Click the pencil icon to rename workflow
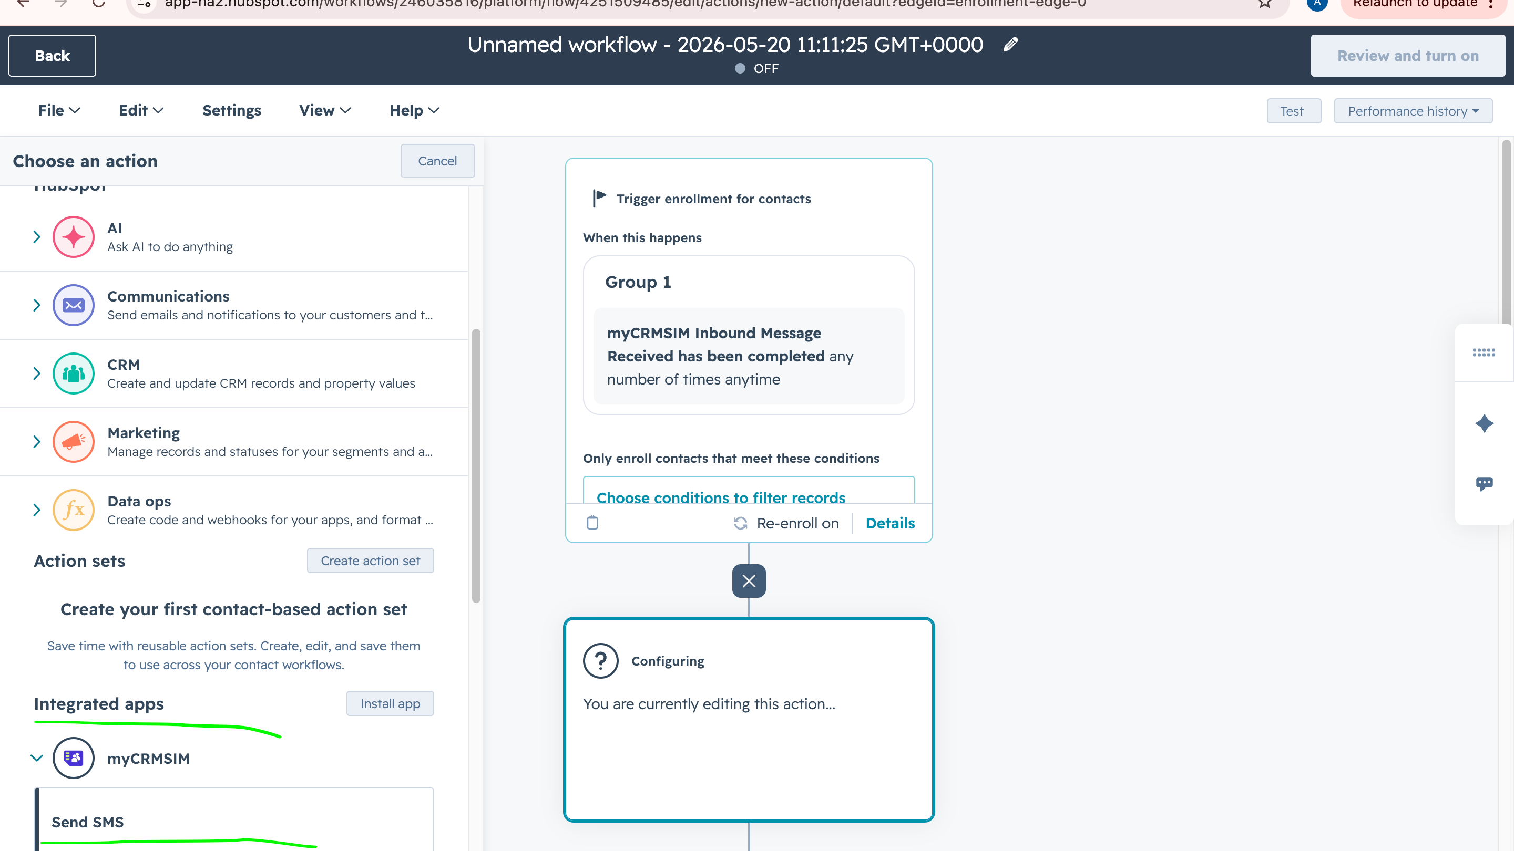1514x851 pixels. (1011, 45)
